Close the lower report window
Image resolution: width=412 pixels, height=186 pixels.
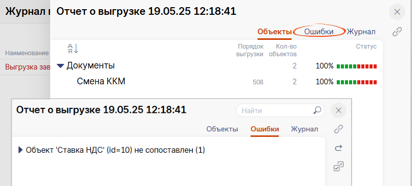pos(338,110)
